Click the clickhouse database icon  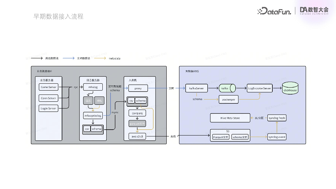point(290,88)
